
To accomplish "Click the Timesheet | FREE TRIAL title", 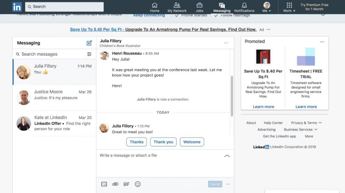I will [x=306, y=74].
